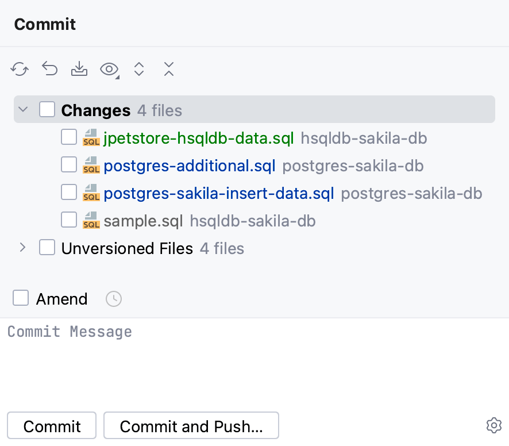Enable the Amend checkbox
The width and height of the screenshot is (509, 446).
[21, 298]
